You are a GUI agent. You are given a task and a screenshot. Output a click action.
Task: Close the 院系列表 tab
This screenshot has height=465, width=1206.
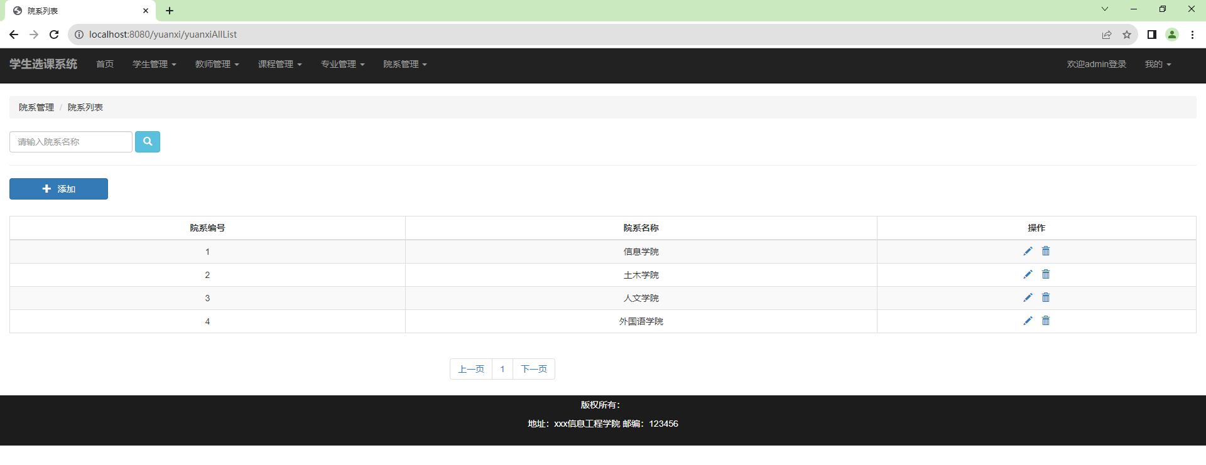pyautogui.click(x=146, y=11)
